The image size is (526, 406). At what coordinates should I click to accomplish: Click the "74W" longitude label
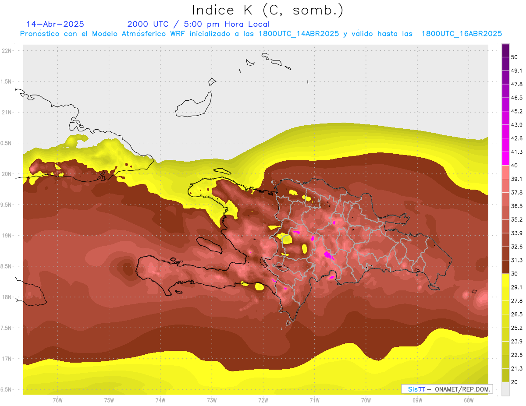[x=160, y=400]
